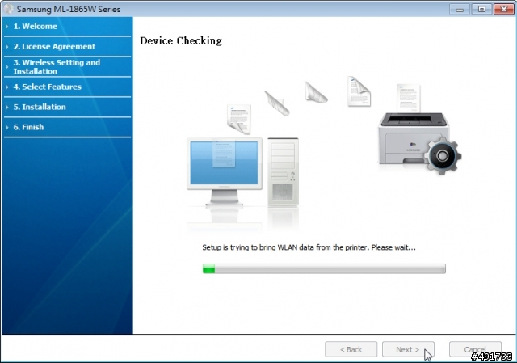Click the Samsung printer illustration
517x363 pixels.
click(414, 138)
